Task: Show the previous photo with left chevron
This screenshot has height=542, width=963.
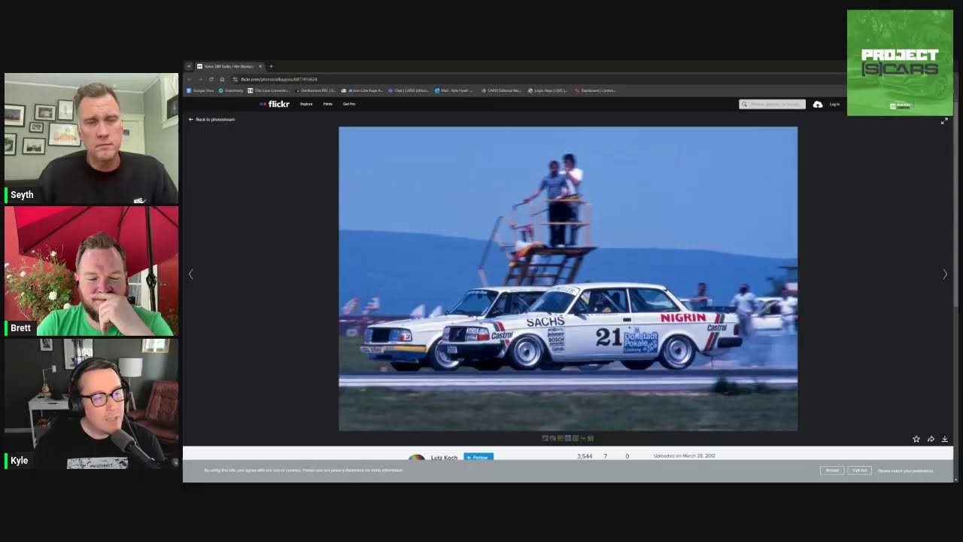Action: click(x=190, y=274)
